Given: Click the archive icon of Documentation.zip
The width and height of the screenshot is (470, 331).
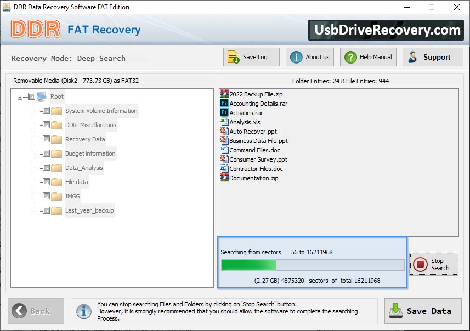Looking at the screenshot, I should tap(224, 178).
